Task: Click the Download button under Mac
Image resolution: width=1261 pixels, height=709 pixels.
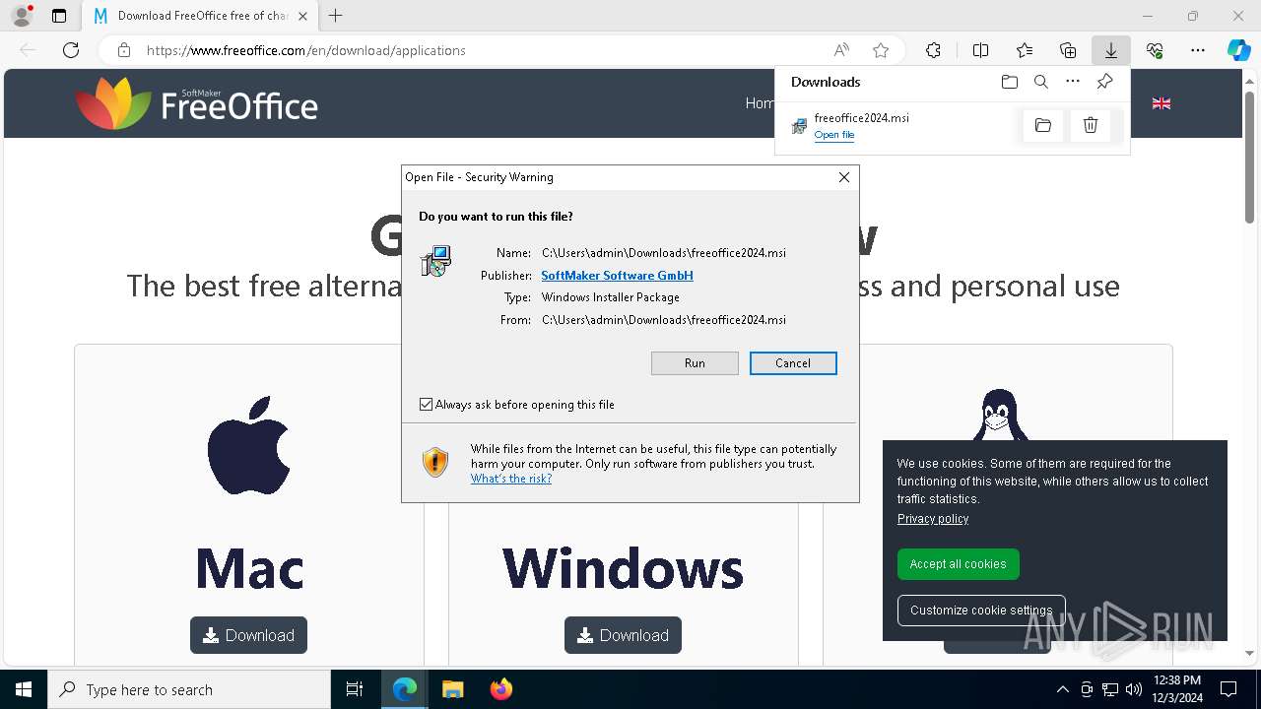Action: pyautogui.click(x=248, y=635)
